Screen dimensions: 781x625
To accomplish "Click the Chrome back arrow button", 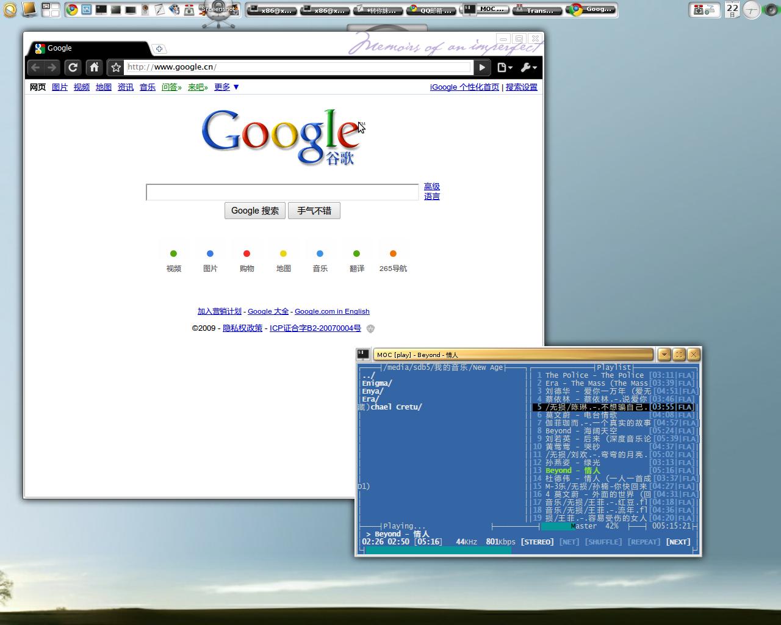I will pyautogui.click(x=35, y=68).
